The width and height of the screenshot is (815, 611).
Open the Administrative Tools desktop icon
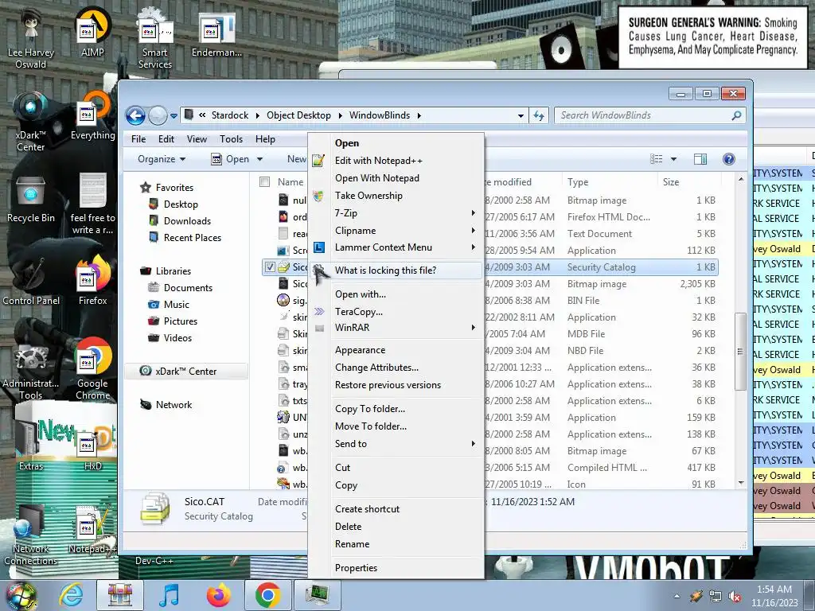(x=31, y=370)
